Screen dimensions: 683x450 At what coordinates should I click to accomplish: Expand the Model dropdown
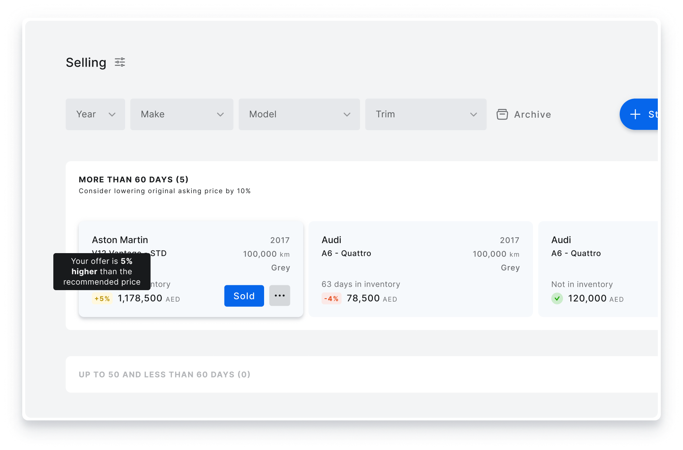point(299,114)
